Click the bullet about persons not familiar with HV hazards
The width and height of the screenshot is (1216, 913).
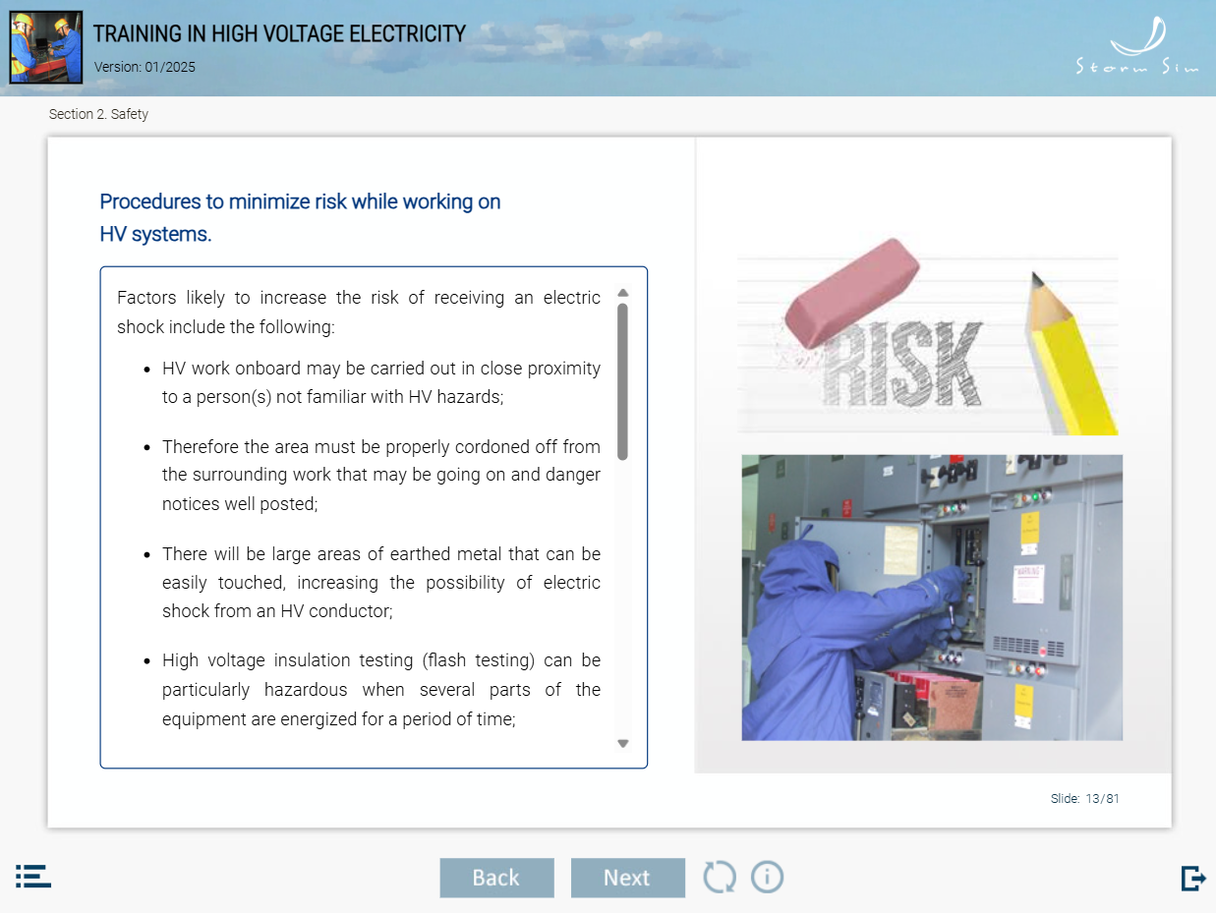pyautogui.click(x=381, y=382)
